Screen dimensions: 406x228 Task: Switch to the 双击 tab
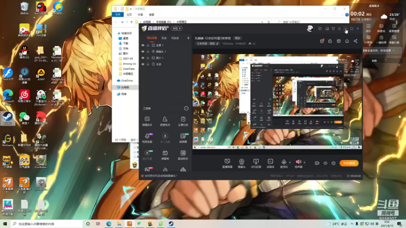pos(164,38)
